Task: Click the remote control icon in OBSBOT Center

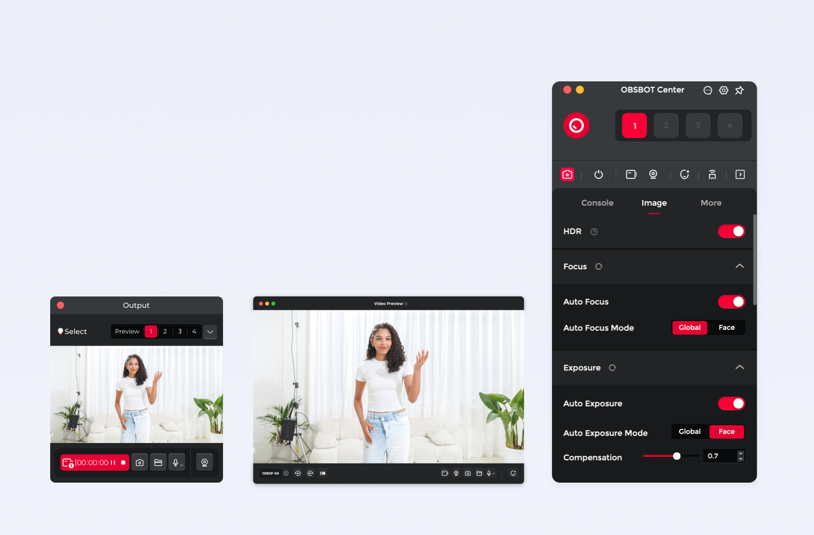Action: point(712,174)
